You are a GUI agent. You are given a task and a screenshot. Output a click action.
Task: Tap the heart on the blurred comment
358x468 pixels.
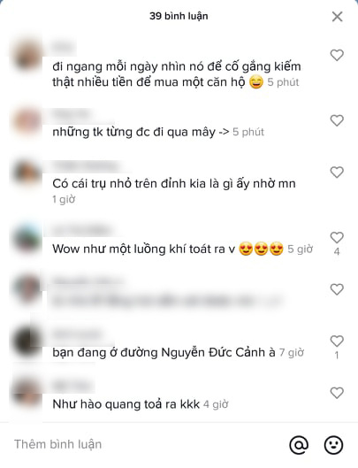pos(337,289)
